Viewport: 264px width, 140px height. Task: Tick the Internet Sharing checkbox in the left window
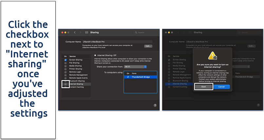[66, 84]
